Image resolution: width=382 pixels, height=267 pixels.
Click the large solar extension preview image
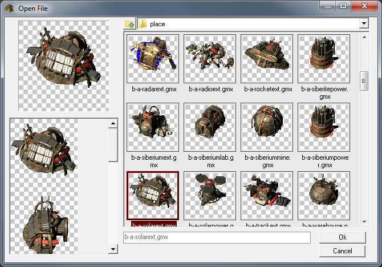tap(64, 66)
